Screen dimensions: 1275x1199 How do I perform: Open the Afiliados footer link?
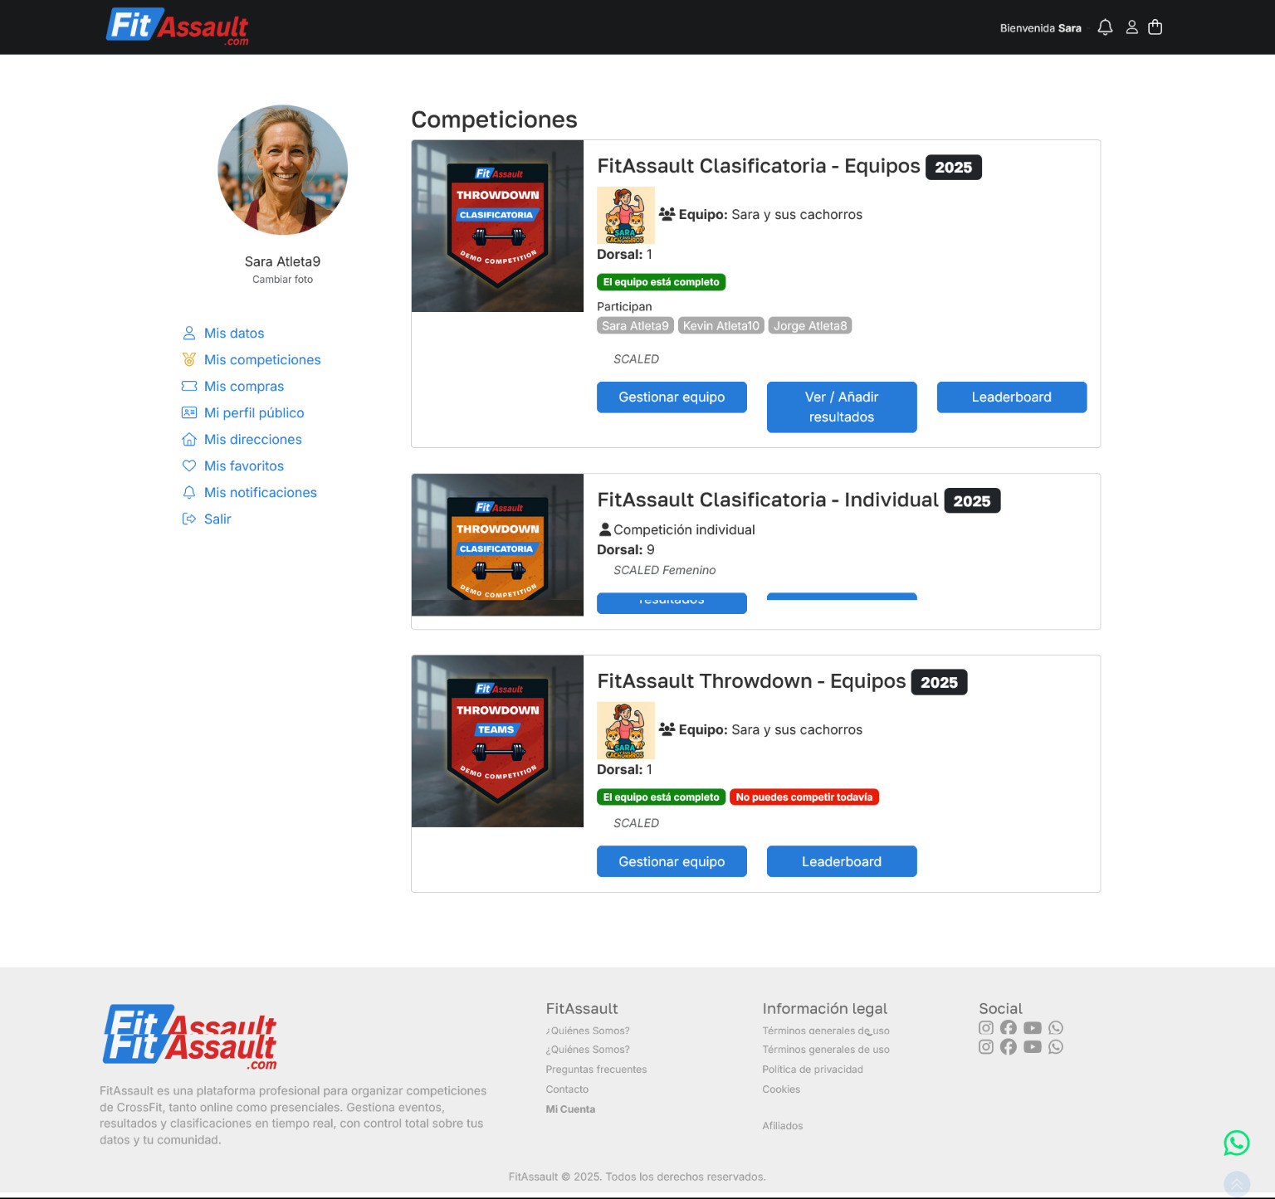(x=783, y=1126)
